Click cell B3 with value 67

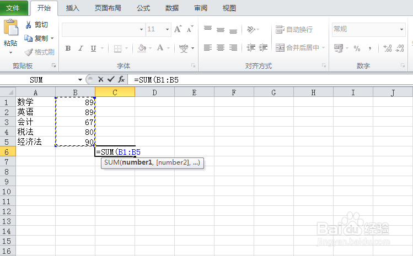click(76, 122)
